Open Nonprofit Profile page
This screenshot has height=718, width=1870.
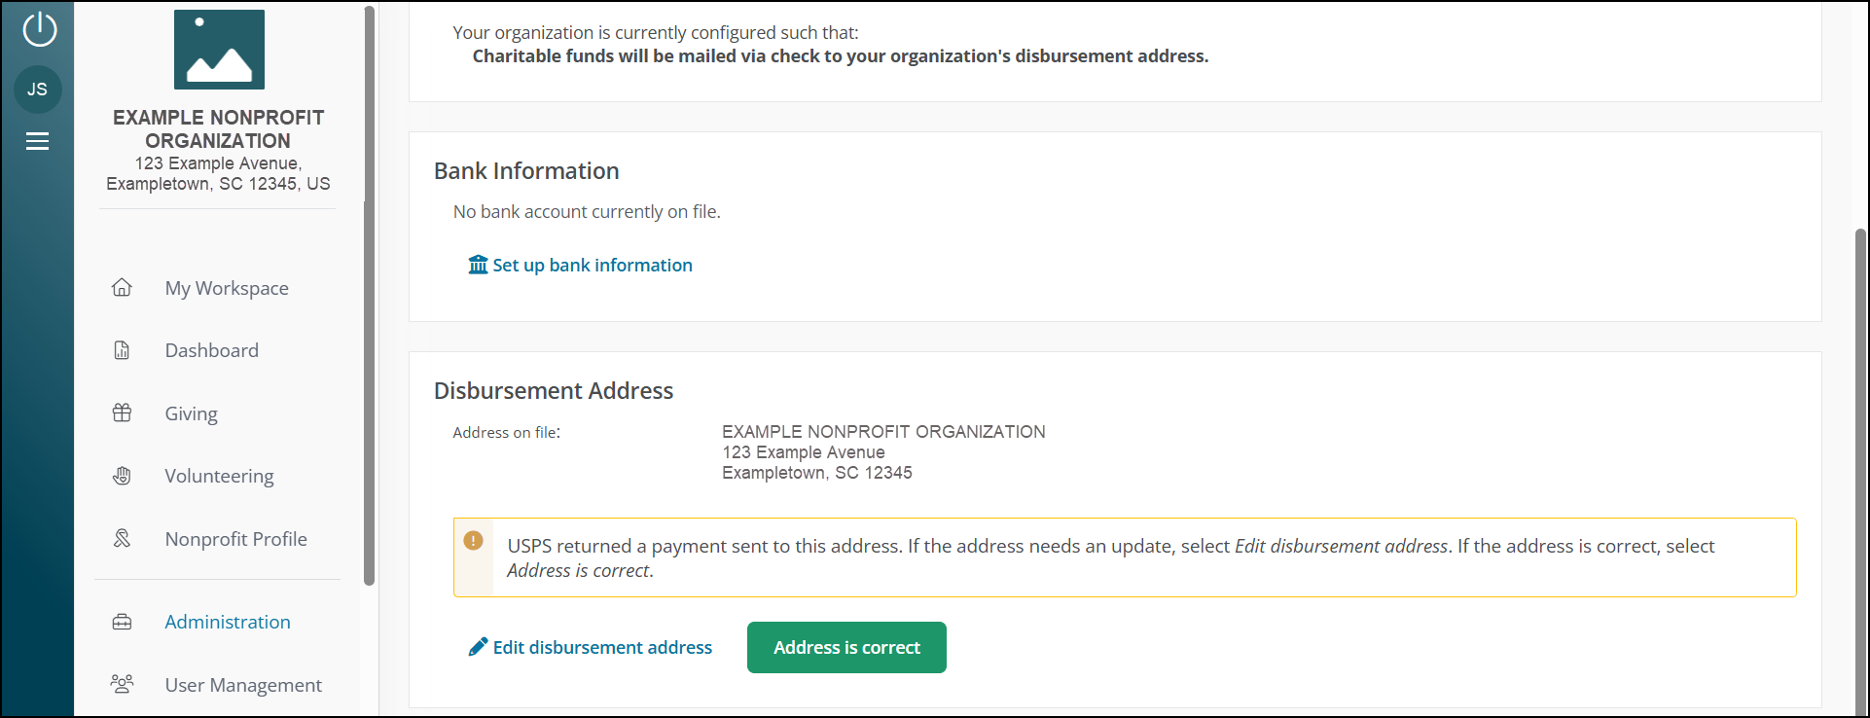point(236,539)
